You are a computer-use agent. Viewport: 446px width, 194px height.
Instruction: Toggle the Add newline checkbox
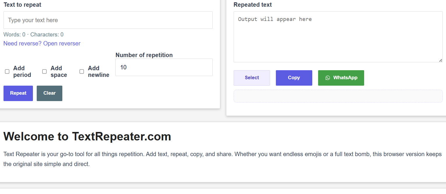click(82, 72)
